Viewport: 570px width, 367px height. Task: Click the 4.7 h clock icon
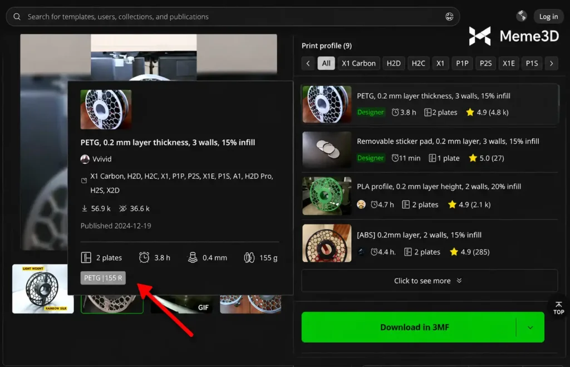coord(374,204)
